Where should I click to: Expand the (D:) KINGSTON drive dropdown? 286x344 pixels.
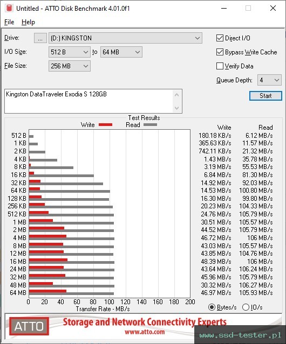(125, 38)
